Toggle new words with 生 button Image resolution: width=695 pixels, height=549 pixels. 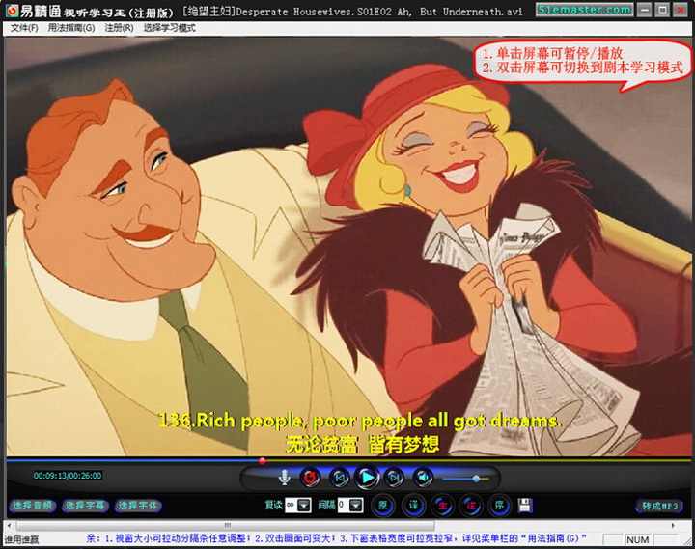pyautogui.click(x=442, y=506)
